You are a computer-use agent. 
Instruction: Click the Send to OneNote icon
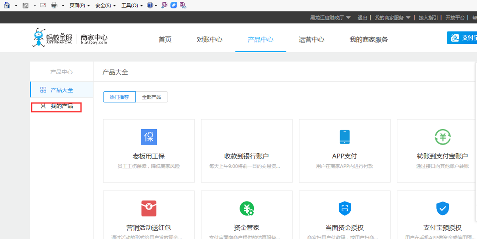[164, 5]
